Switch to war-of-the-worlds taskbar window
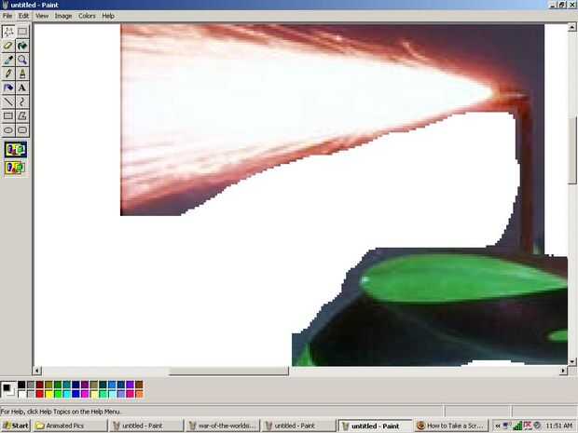This screenshot has width=578, height=433. coord(222,426)
